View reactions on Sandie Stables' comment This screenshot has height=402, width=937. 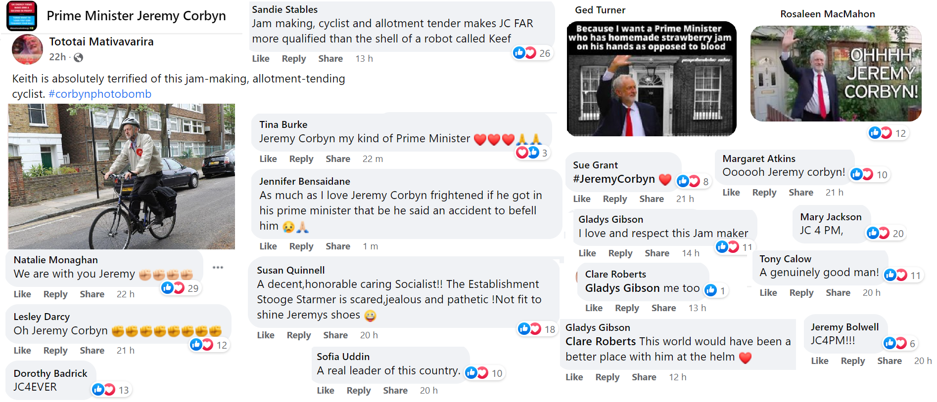532,53
